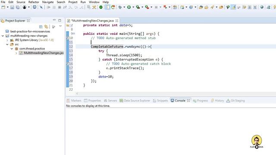Switch to MultithreadingNewChanges.java editor tab

coord(92,21)
